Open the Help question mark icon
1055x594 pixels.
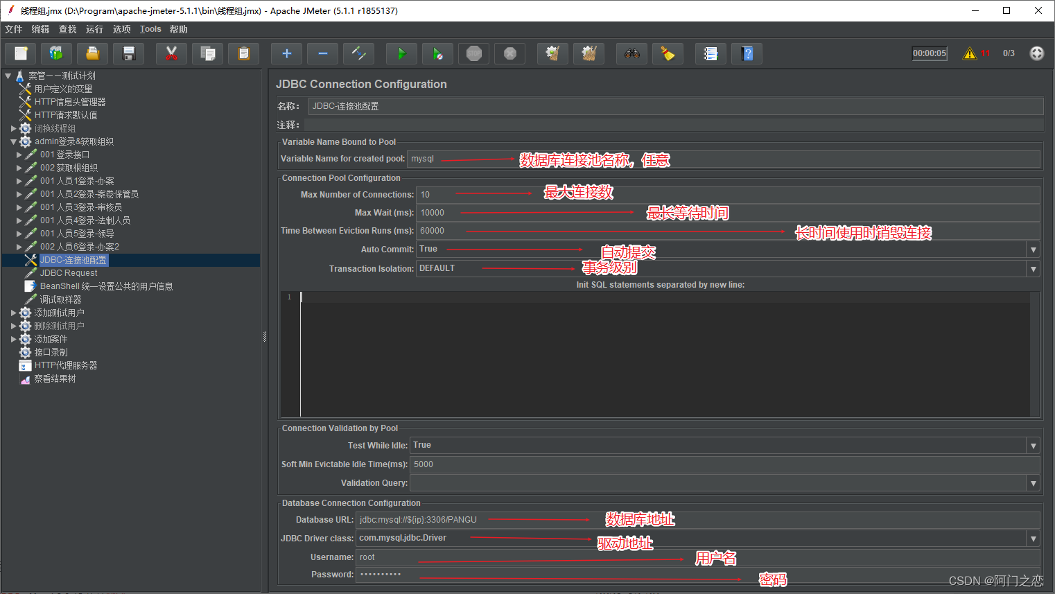(747, 53)
